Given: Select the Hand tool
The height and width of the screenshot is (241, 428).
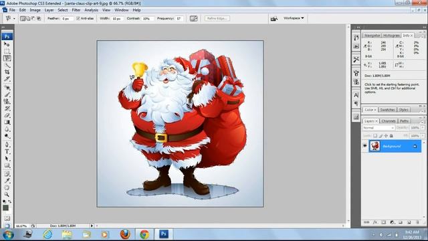Looking at the screenshot, I should tap(7, 187).
